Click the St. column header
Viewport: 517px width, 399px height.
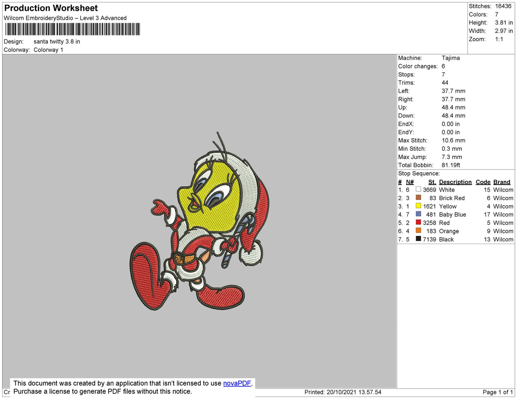[x=432, y=182]
